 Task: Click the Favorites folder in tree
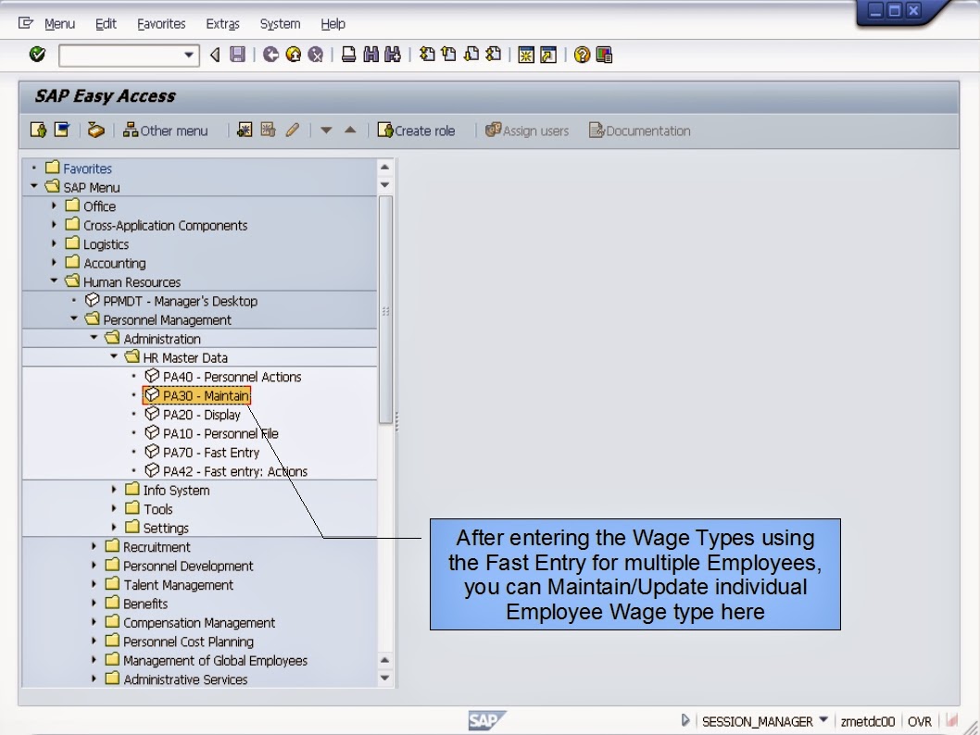(x=79, y=168)
